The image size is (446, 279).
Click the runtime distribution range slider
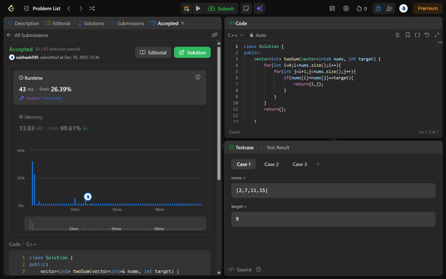pyautogui.click(x=115, y=223)
